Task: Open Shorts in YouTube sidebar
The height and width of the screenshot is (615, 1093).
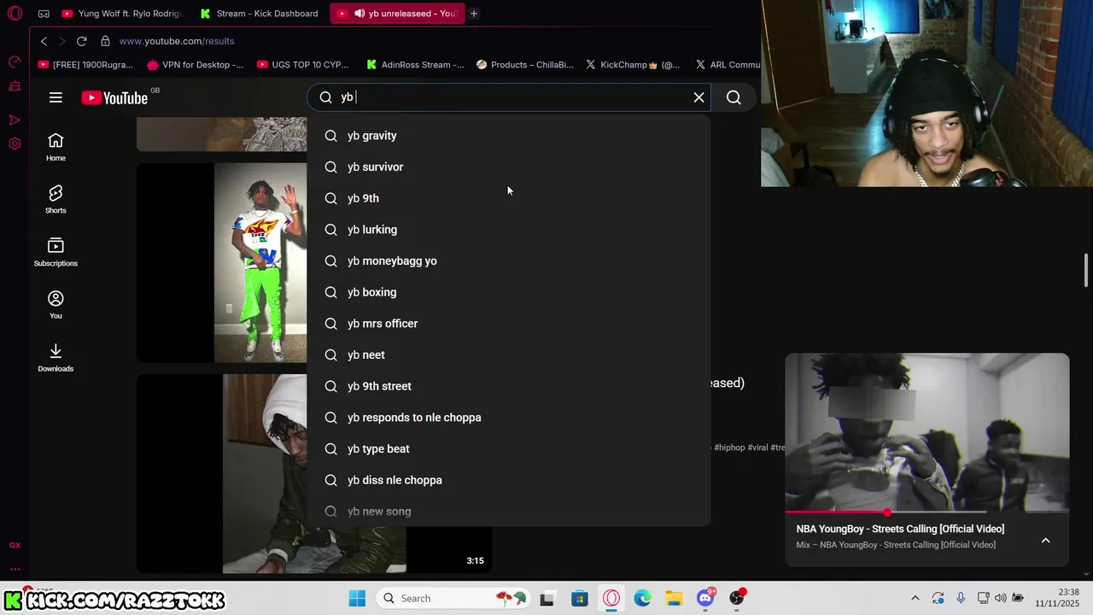Action: coord(56,199)
